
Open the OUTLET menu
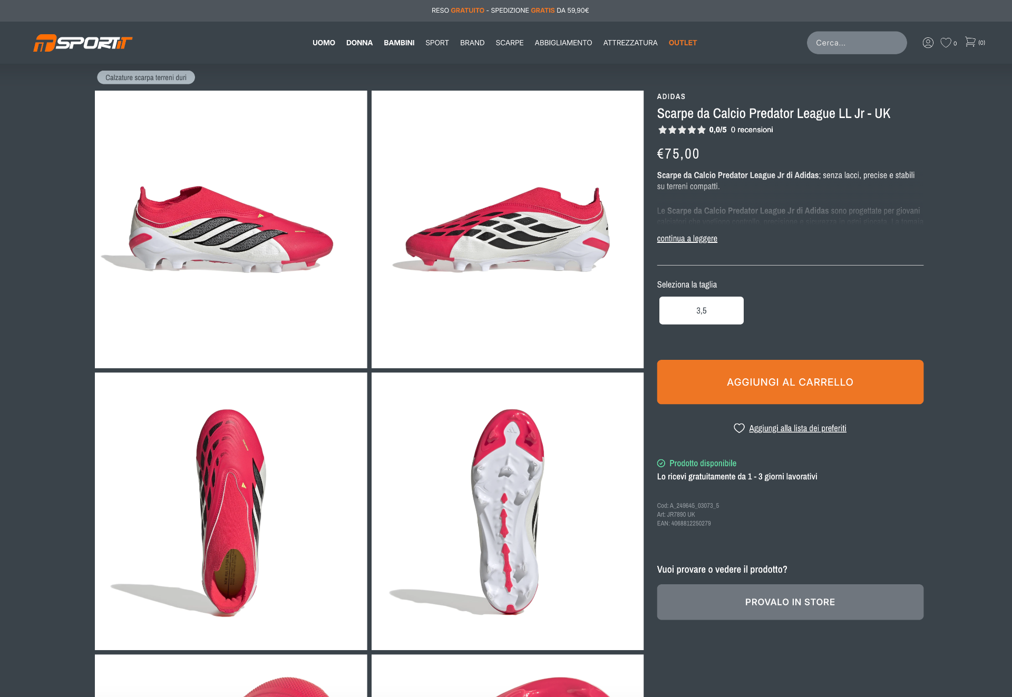tap(683, 43)
